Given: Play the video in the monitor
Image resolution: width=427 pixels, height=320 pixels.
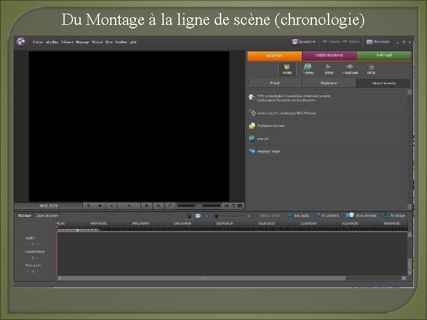Looking at the screenshot, I should tap(129, 206).
